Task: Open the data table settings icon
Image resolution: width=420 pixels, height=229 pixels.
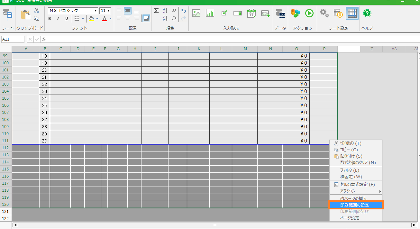Action: tap(280, 13)
